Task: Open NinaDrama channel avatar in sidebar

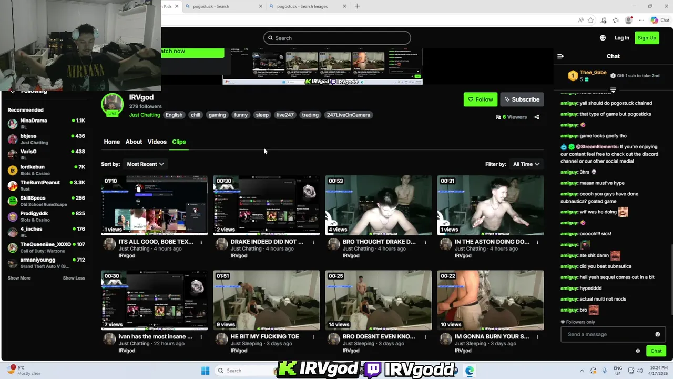Action: [13, 124]
